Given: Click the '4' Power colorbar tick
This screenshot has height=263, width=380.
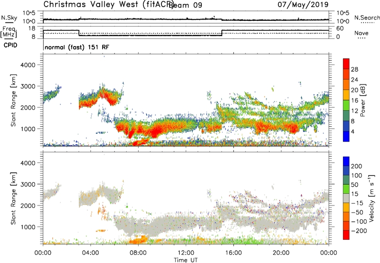Looking at the screenshot, I should tap(352, 131).
